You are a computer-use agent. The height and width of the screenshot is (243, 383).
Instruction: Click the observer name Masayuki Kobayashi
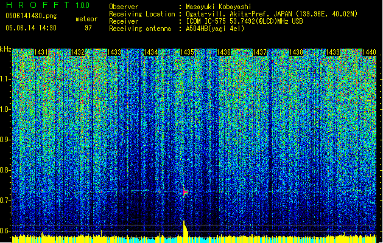[218, 7]
